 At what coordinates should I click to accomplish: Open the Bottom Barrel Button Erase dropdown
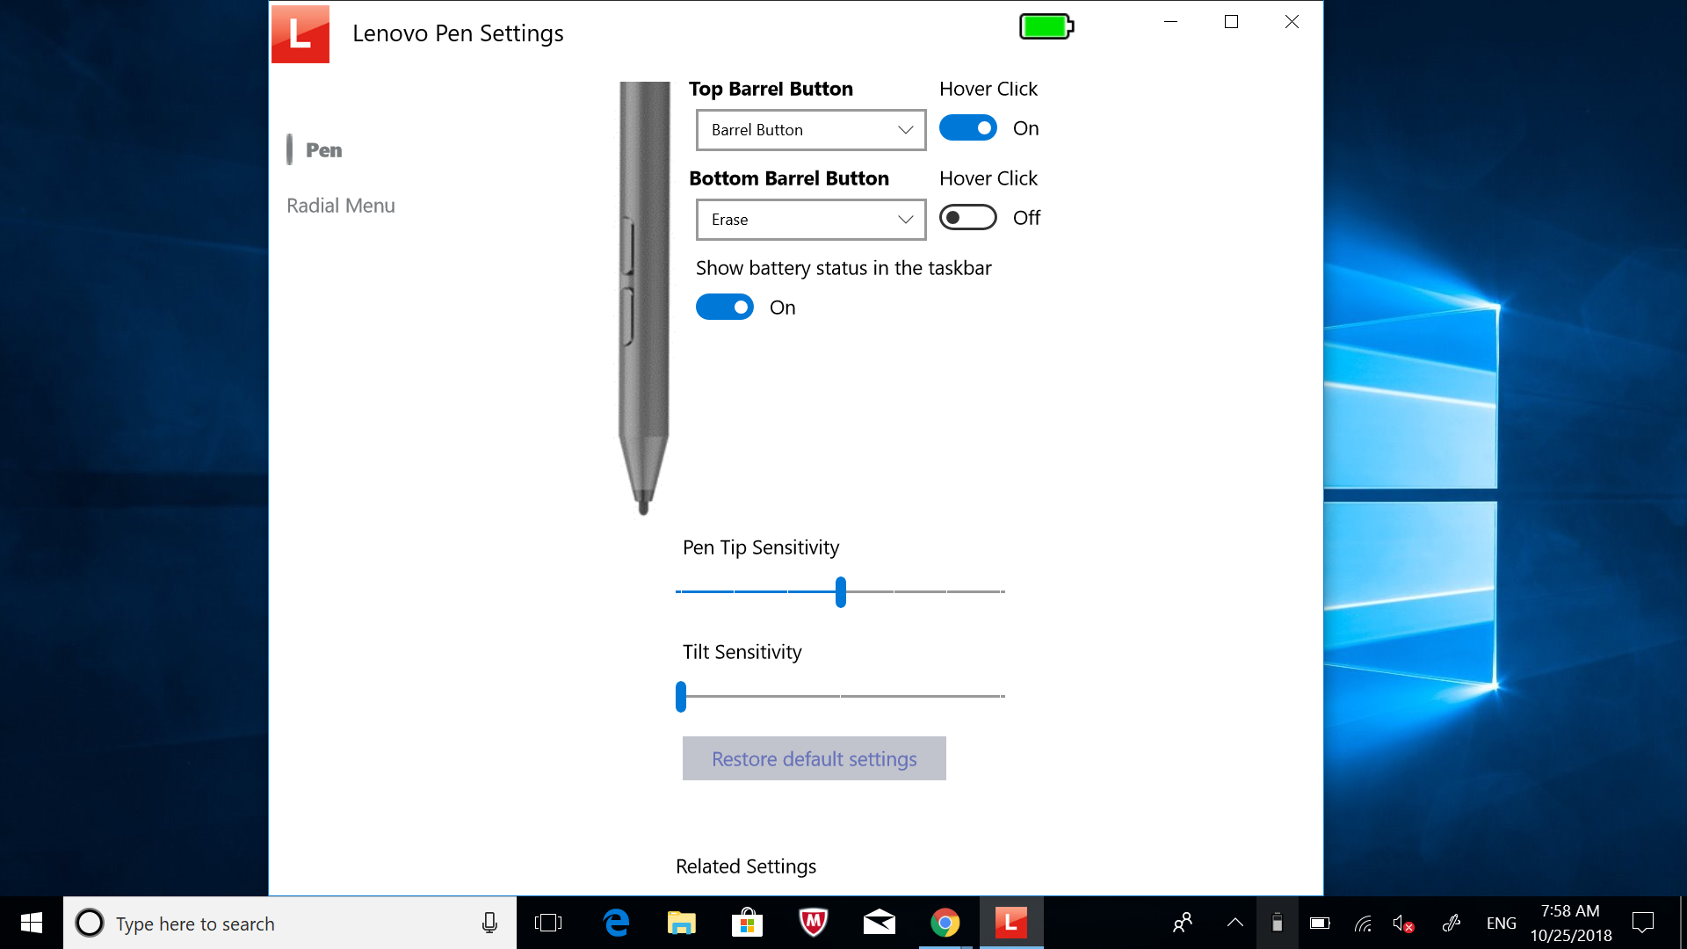811,220
